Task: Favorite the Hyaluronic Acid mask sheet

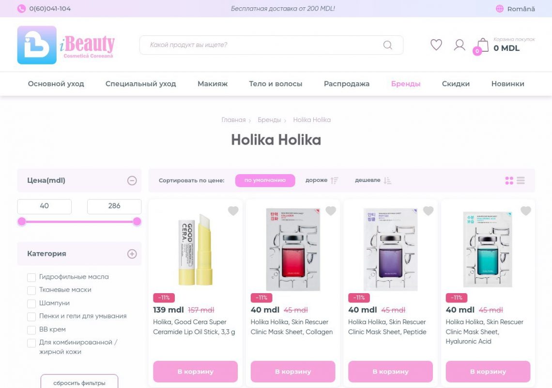Action: [x=525, y=211]
